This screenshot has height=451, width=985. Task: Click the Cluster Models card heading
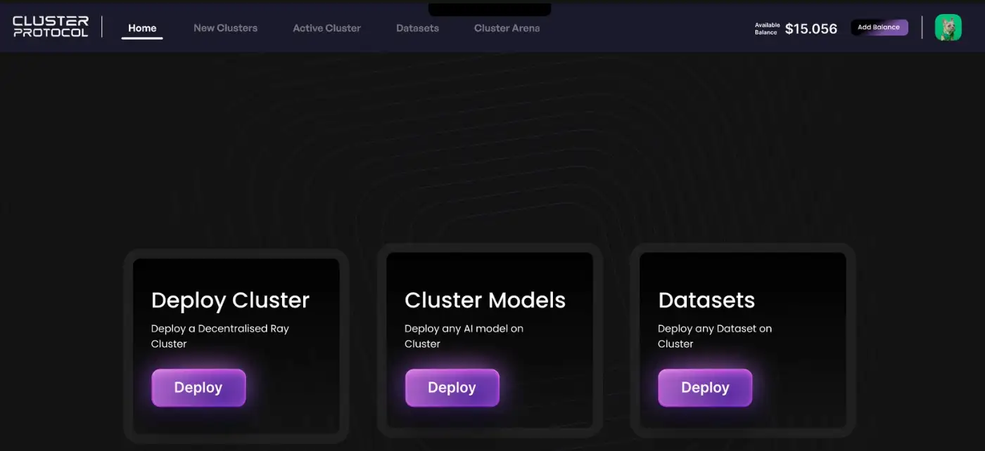(485, 300)
